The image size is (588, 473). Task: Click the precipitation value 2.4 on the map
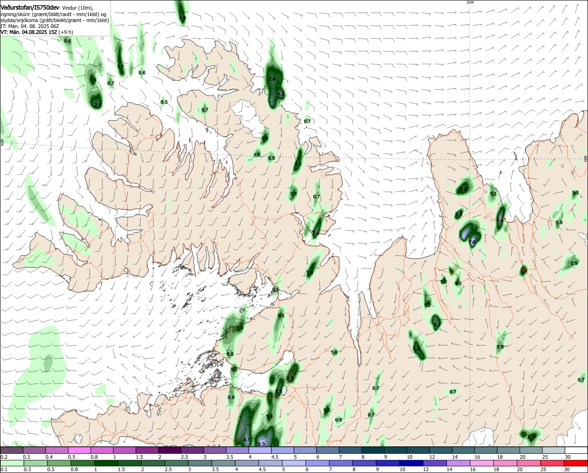271,79
